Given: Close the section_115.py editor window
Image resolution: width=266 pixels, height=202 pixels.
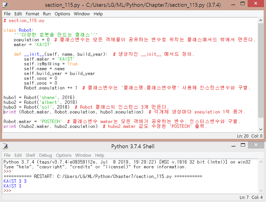Looking at the screenshot, I should click(x=256, y=3).
